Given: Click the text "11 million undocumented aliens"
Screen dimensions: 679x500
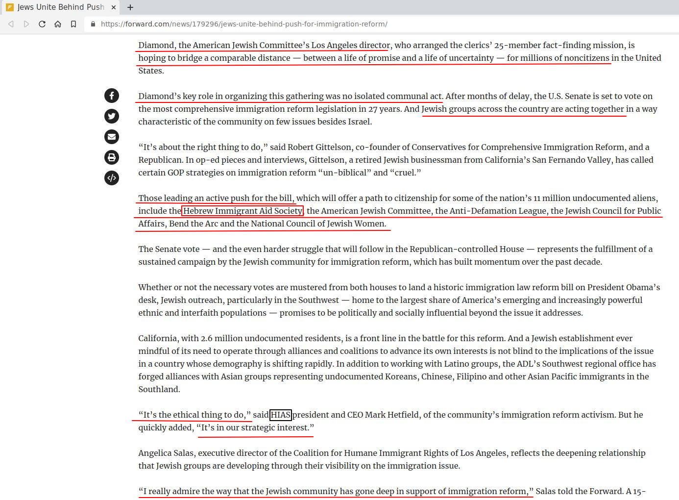Looking at the screenshot, I should (595, 198).
